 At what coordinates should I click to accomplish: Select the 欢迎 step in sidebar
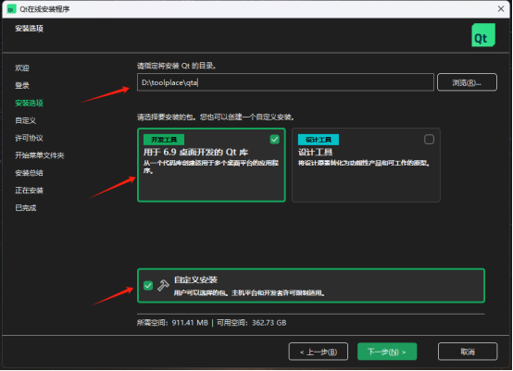coord(22,68)
